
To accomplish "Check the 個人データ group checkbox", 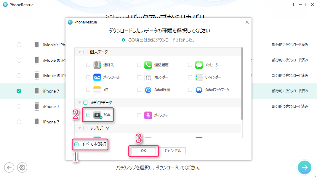I will [x=85, y=52].
